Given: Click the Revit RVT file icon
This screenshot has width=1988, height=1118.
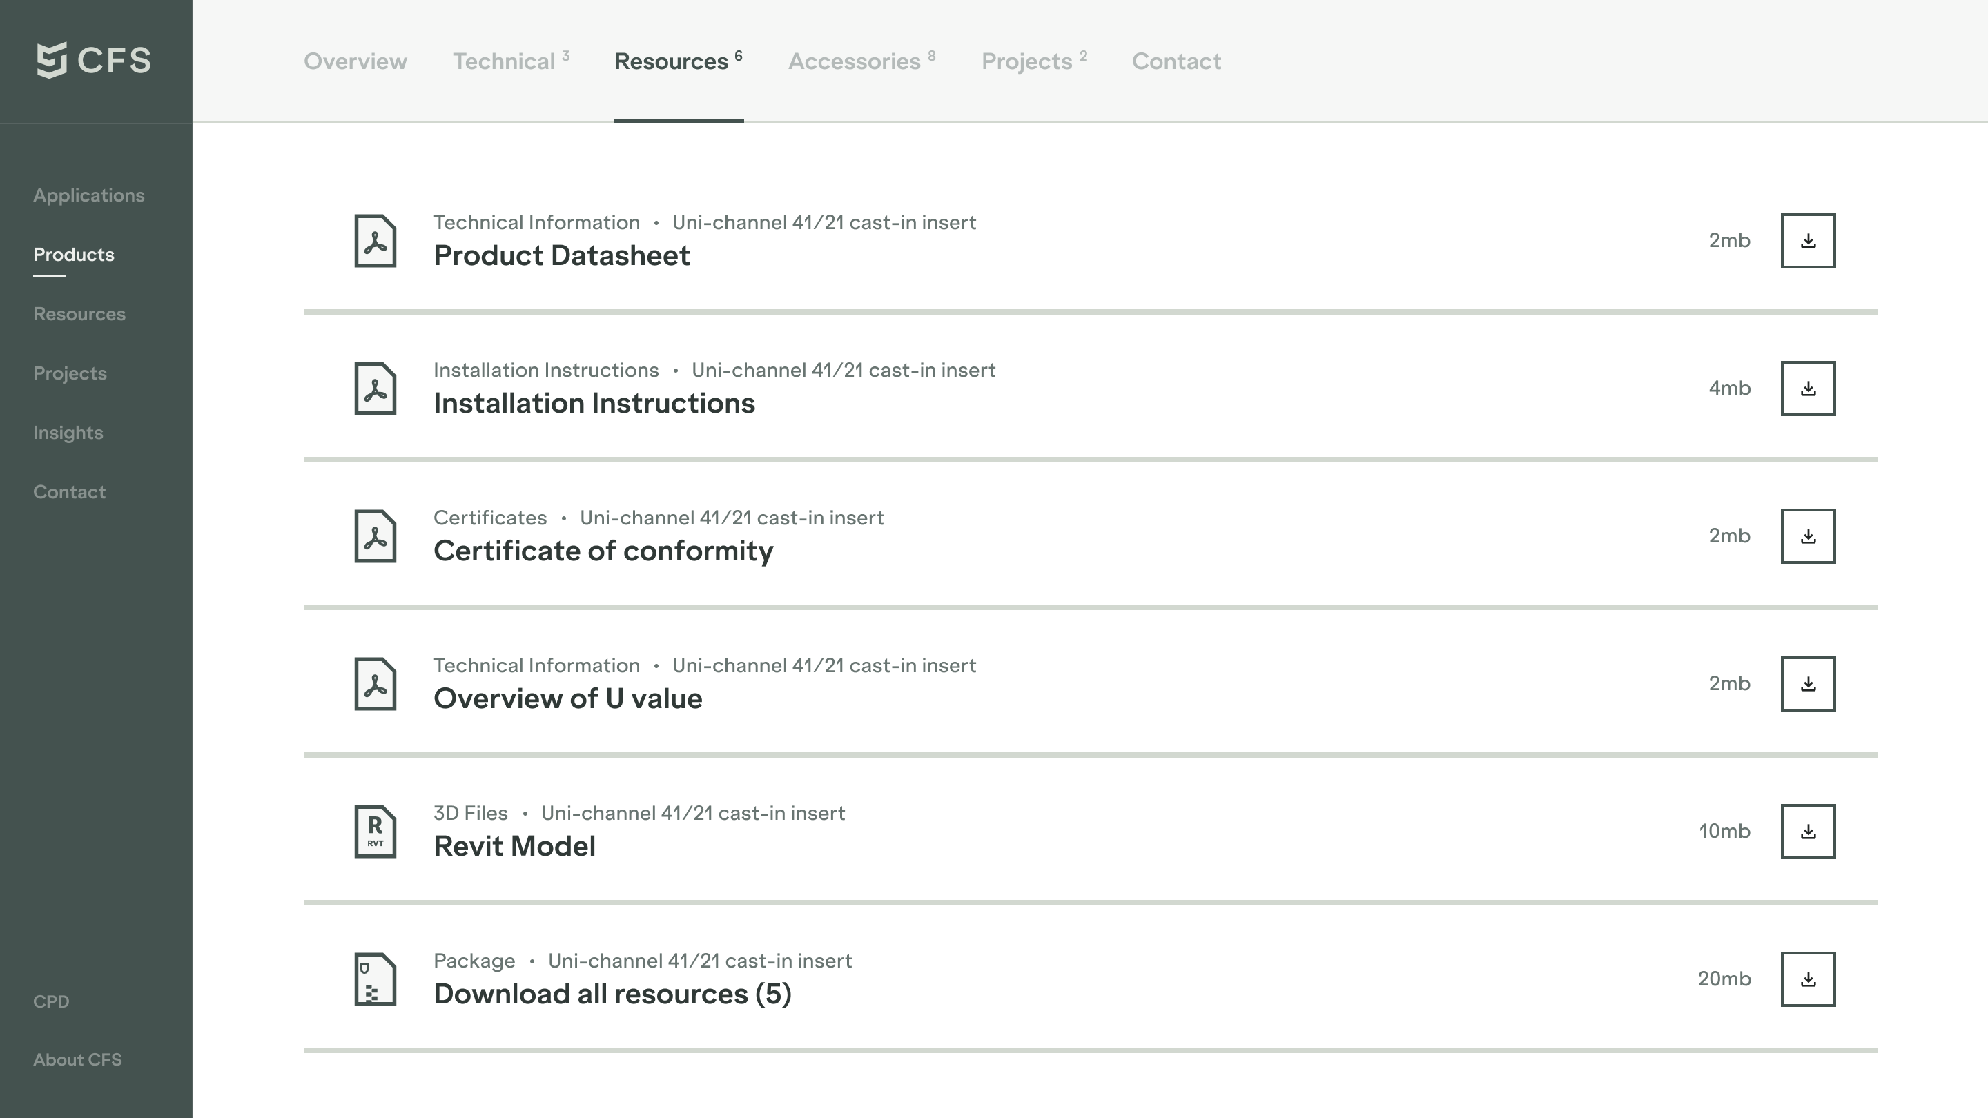Looking at the screenshot, I should [375, 832].
